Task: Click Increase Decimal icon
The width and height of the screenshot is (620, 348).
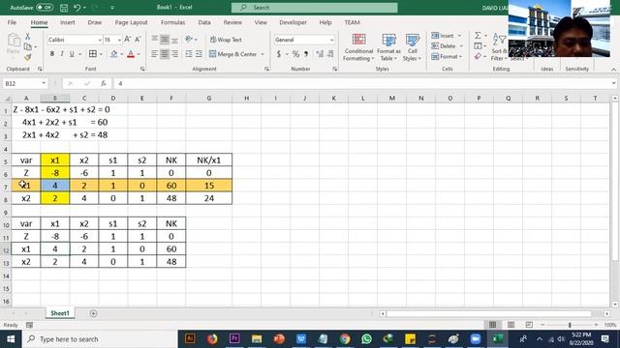Action: point(320,54)
